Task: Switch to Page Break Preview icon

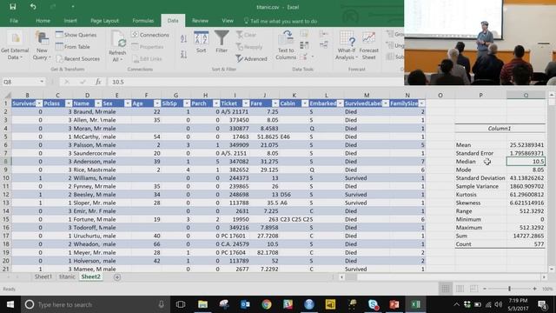Action: click(x=473, y=289)
